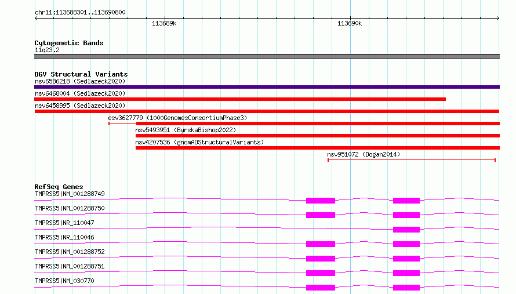Viewport: 516px width, 294px height.
Task: Click the second exon of TMPRSS5|NM_001288751
Action: (406, 273)
